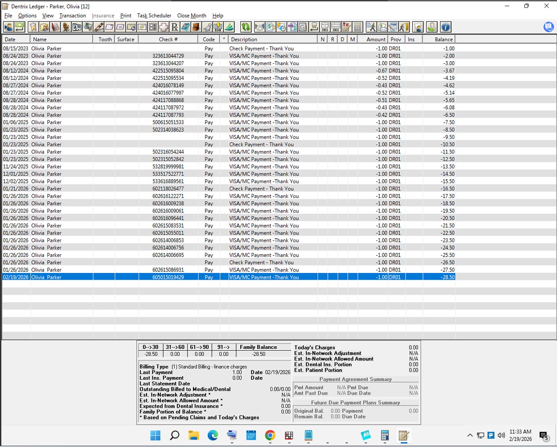Open Google Chrome from the taskbar

coord(270,435)
